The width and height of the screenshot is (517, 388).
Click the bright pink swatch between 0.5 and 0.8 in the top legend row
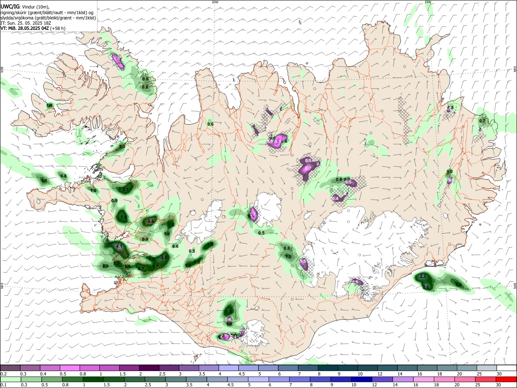[x=69, y=368]
